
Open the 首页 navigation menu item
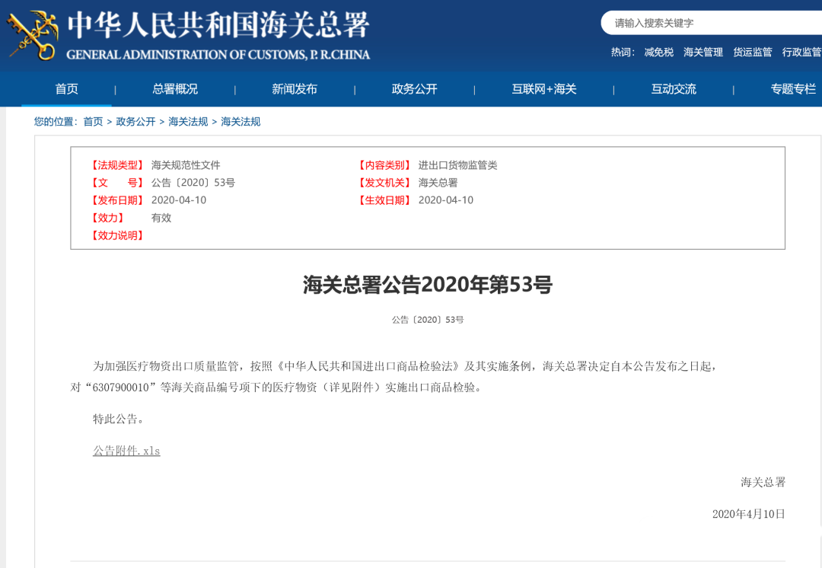coord(66,89)
